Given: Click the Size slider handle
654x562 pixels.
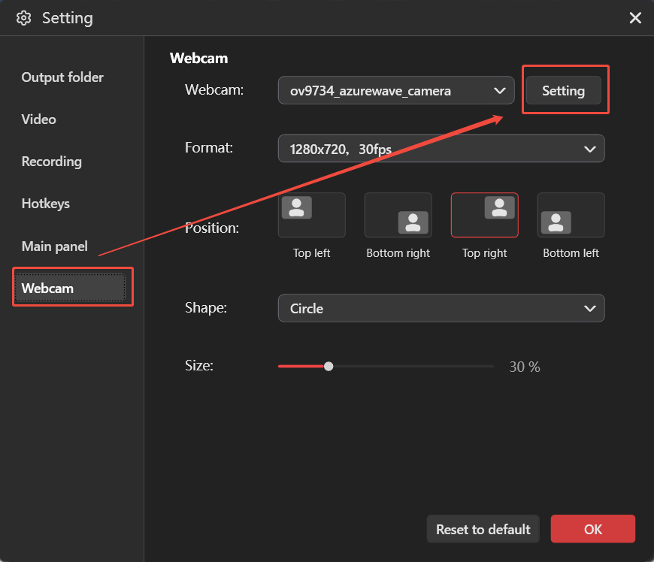Looking at the screenshot, I should point(329,366).
